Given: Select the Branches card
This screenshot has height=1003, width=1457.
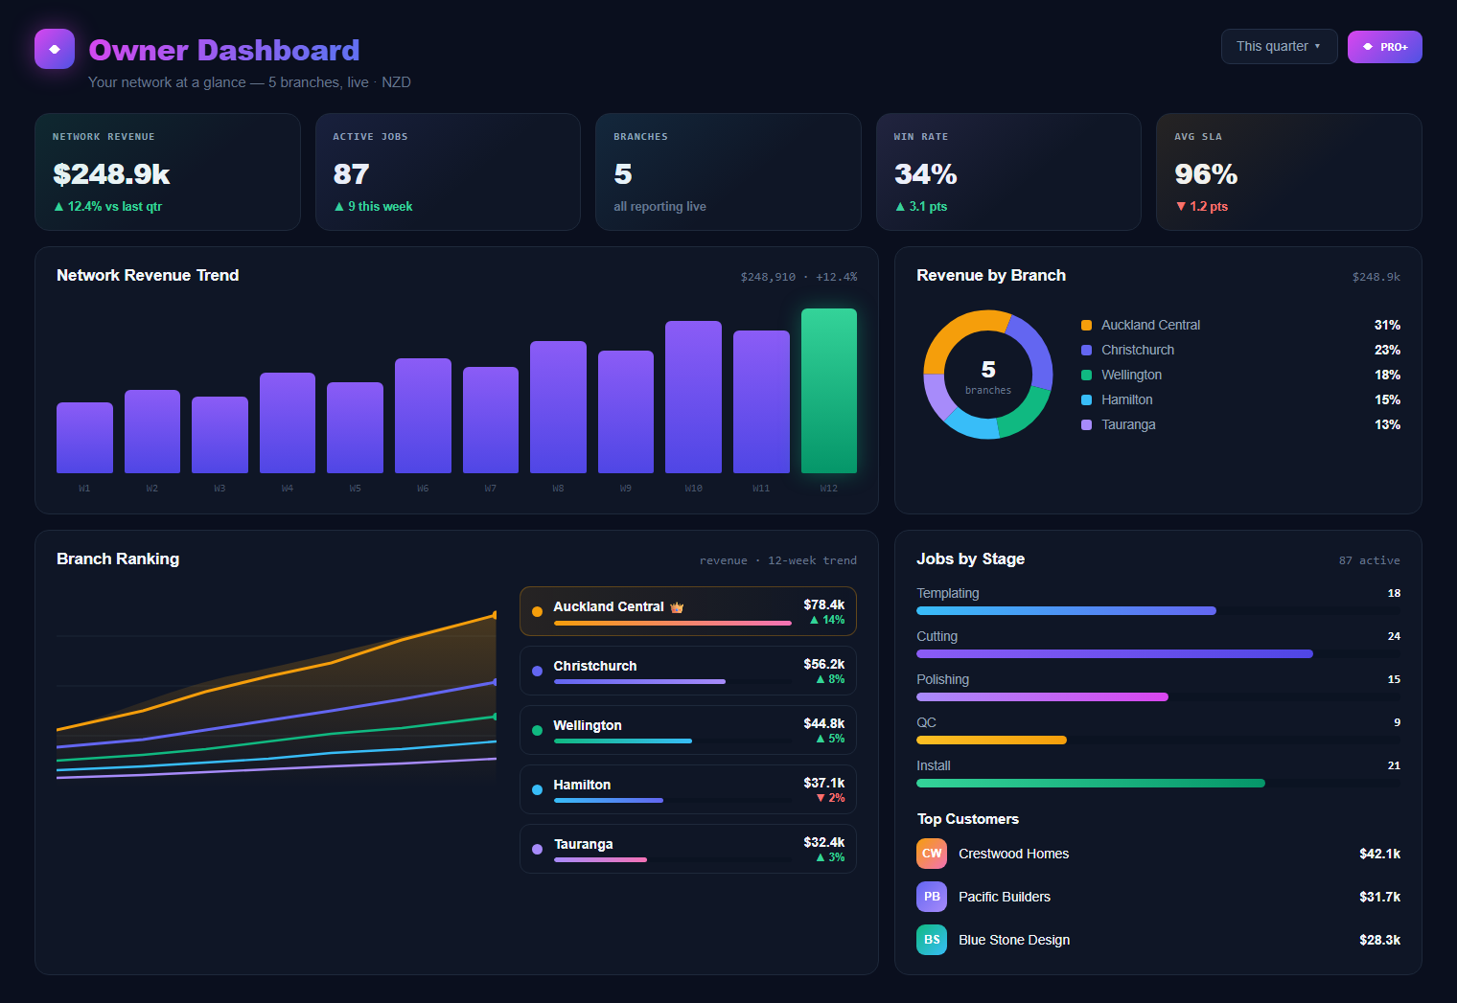Looking at the screenshot, I should (x=728, y=171).
